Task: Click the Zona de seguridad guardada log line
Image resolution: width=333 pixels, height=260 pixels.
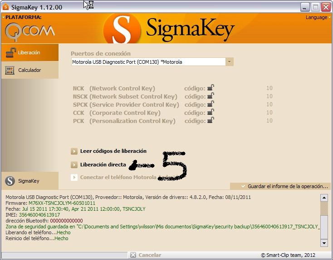Action: click(x=163, y=227)
